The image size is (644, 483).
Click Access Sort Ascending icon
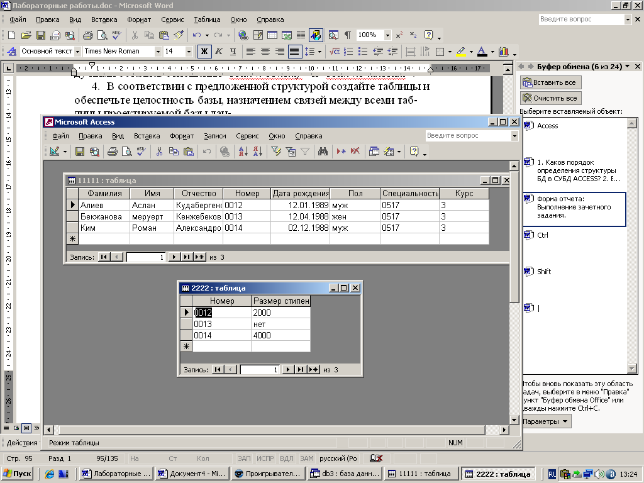tap(243, 152)
